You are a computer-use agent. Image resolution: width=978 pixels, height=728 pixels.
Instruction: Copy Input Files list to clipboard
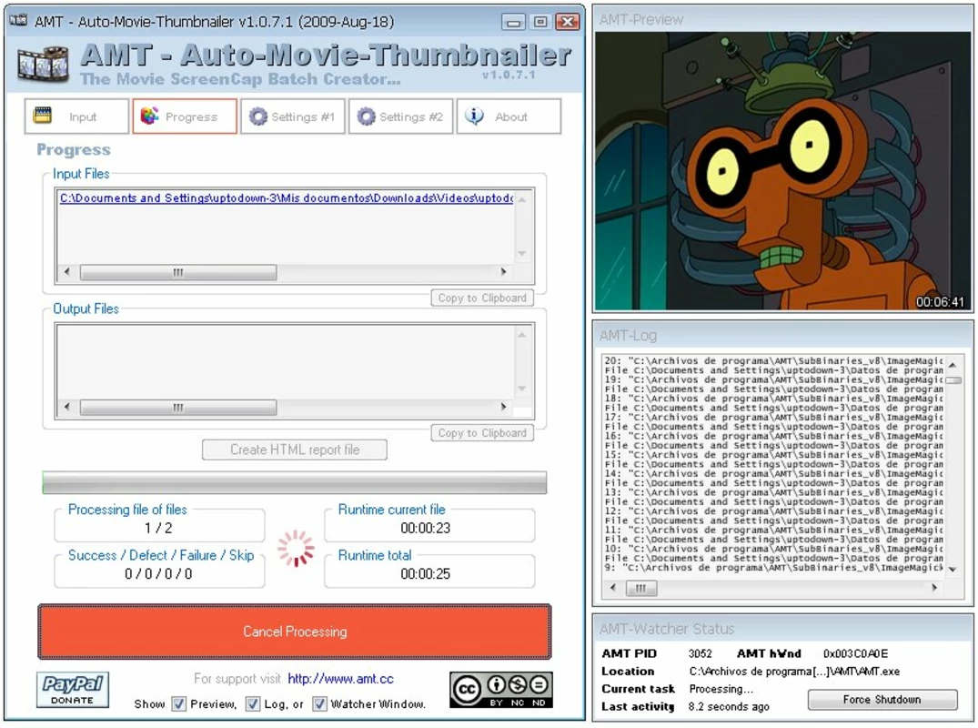pyautogui.click(x=482, y=298)
